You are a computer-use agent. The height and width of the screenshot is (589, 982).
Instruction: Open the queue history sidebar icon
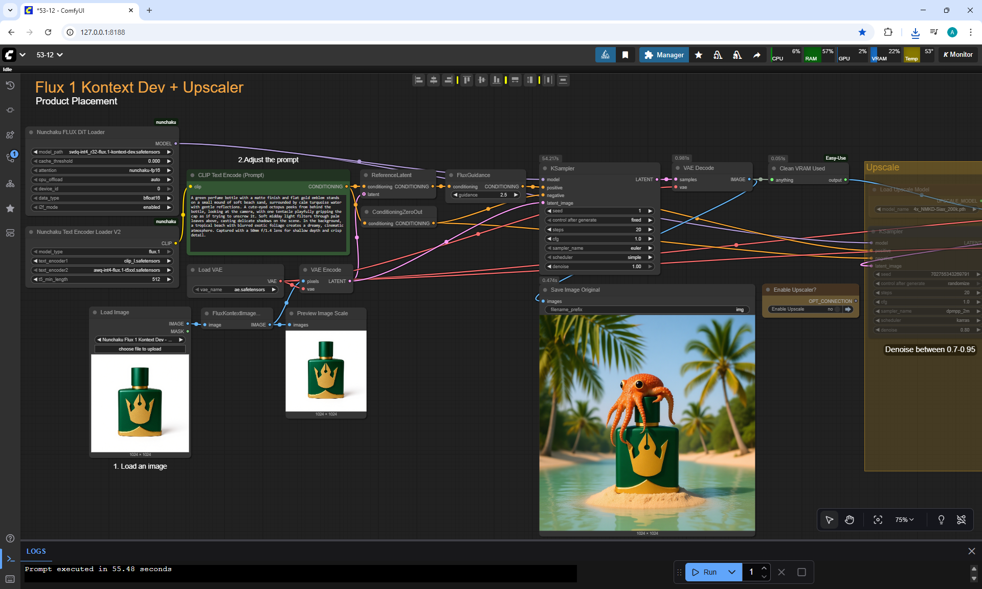tap(10, 85)
